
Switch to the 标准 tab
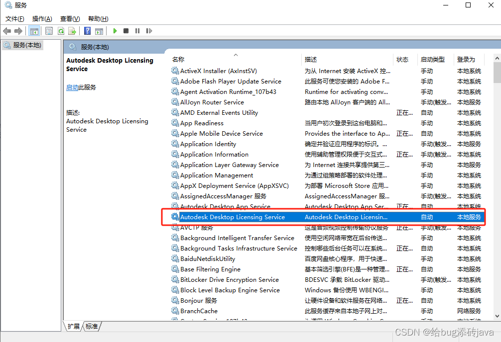pos(92,327)
